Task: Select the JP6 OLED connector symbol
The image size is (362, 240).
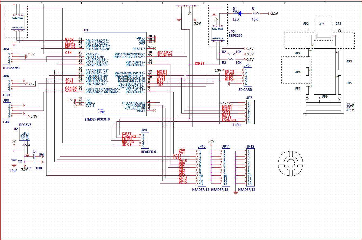Action: 7,85
